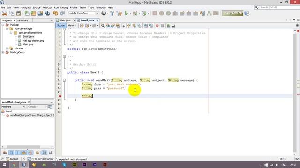Open the HTTP Server Monitor window
300x168 pixels.
40,159
